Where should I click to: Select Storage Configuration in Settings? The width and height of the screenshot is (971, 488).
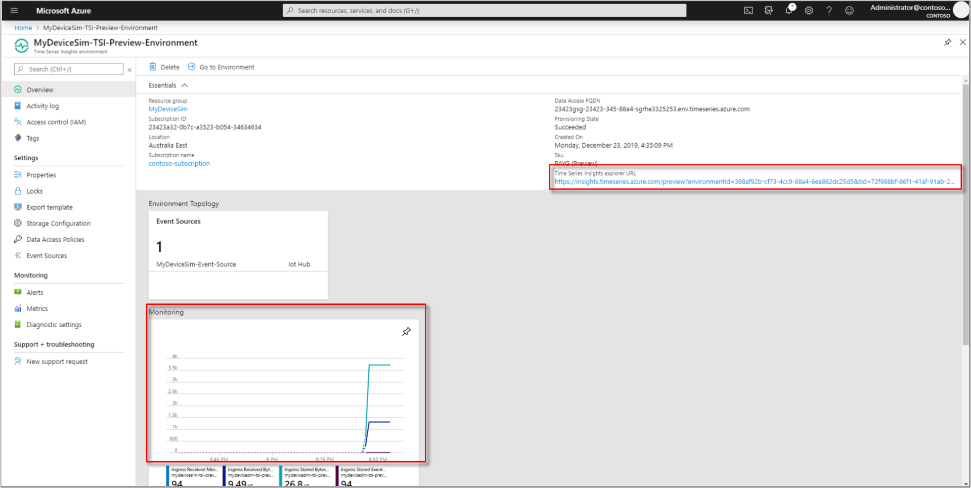[58, 223]
